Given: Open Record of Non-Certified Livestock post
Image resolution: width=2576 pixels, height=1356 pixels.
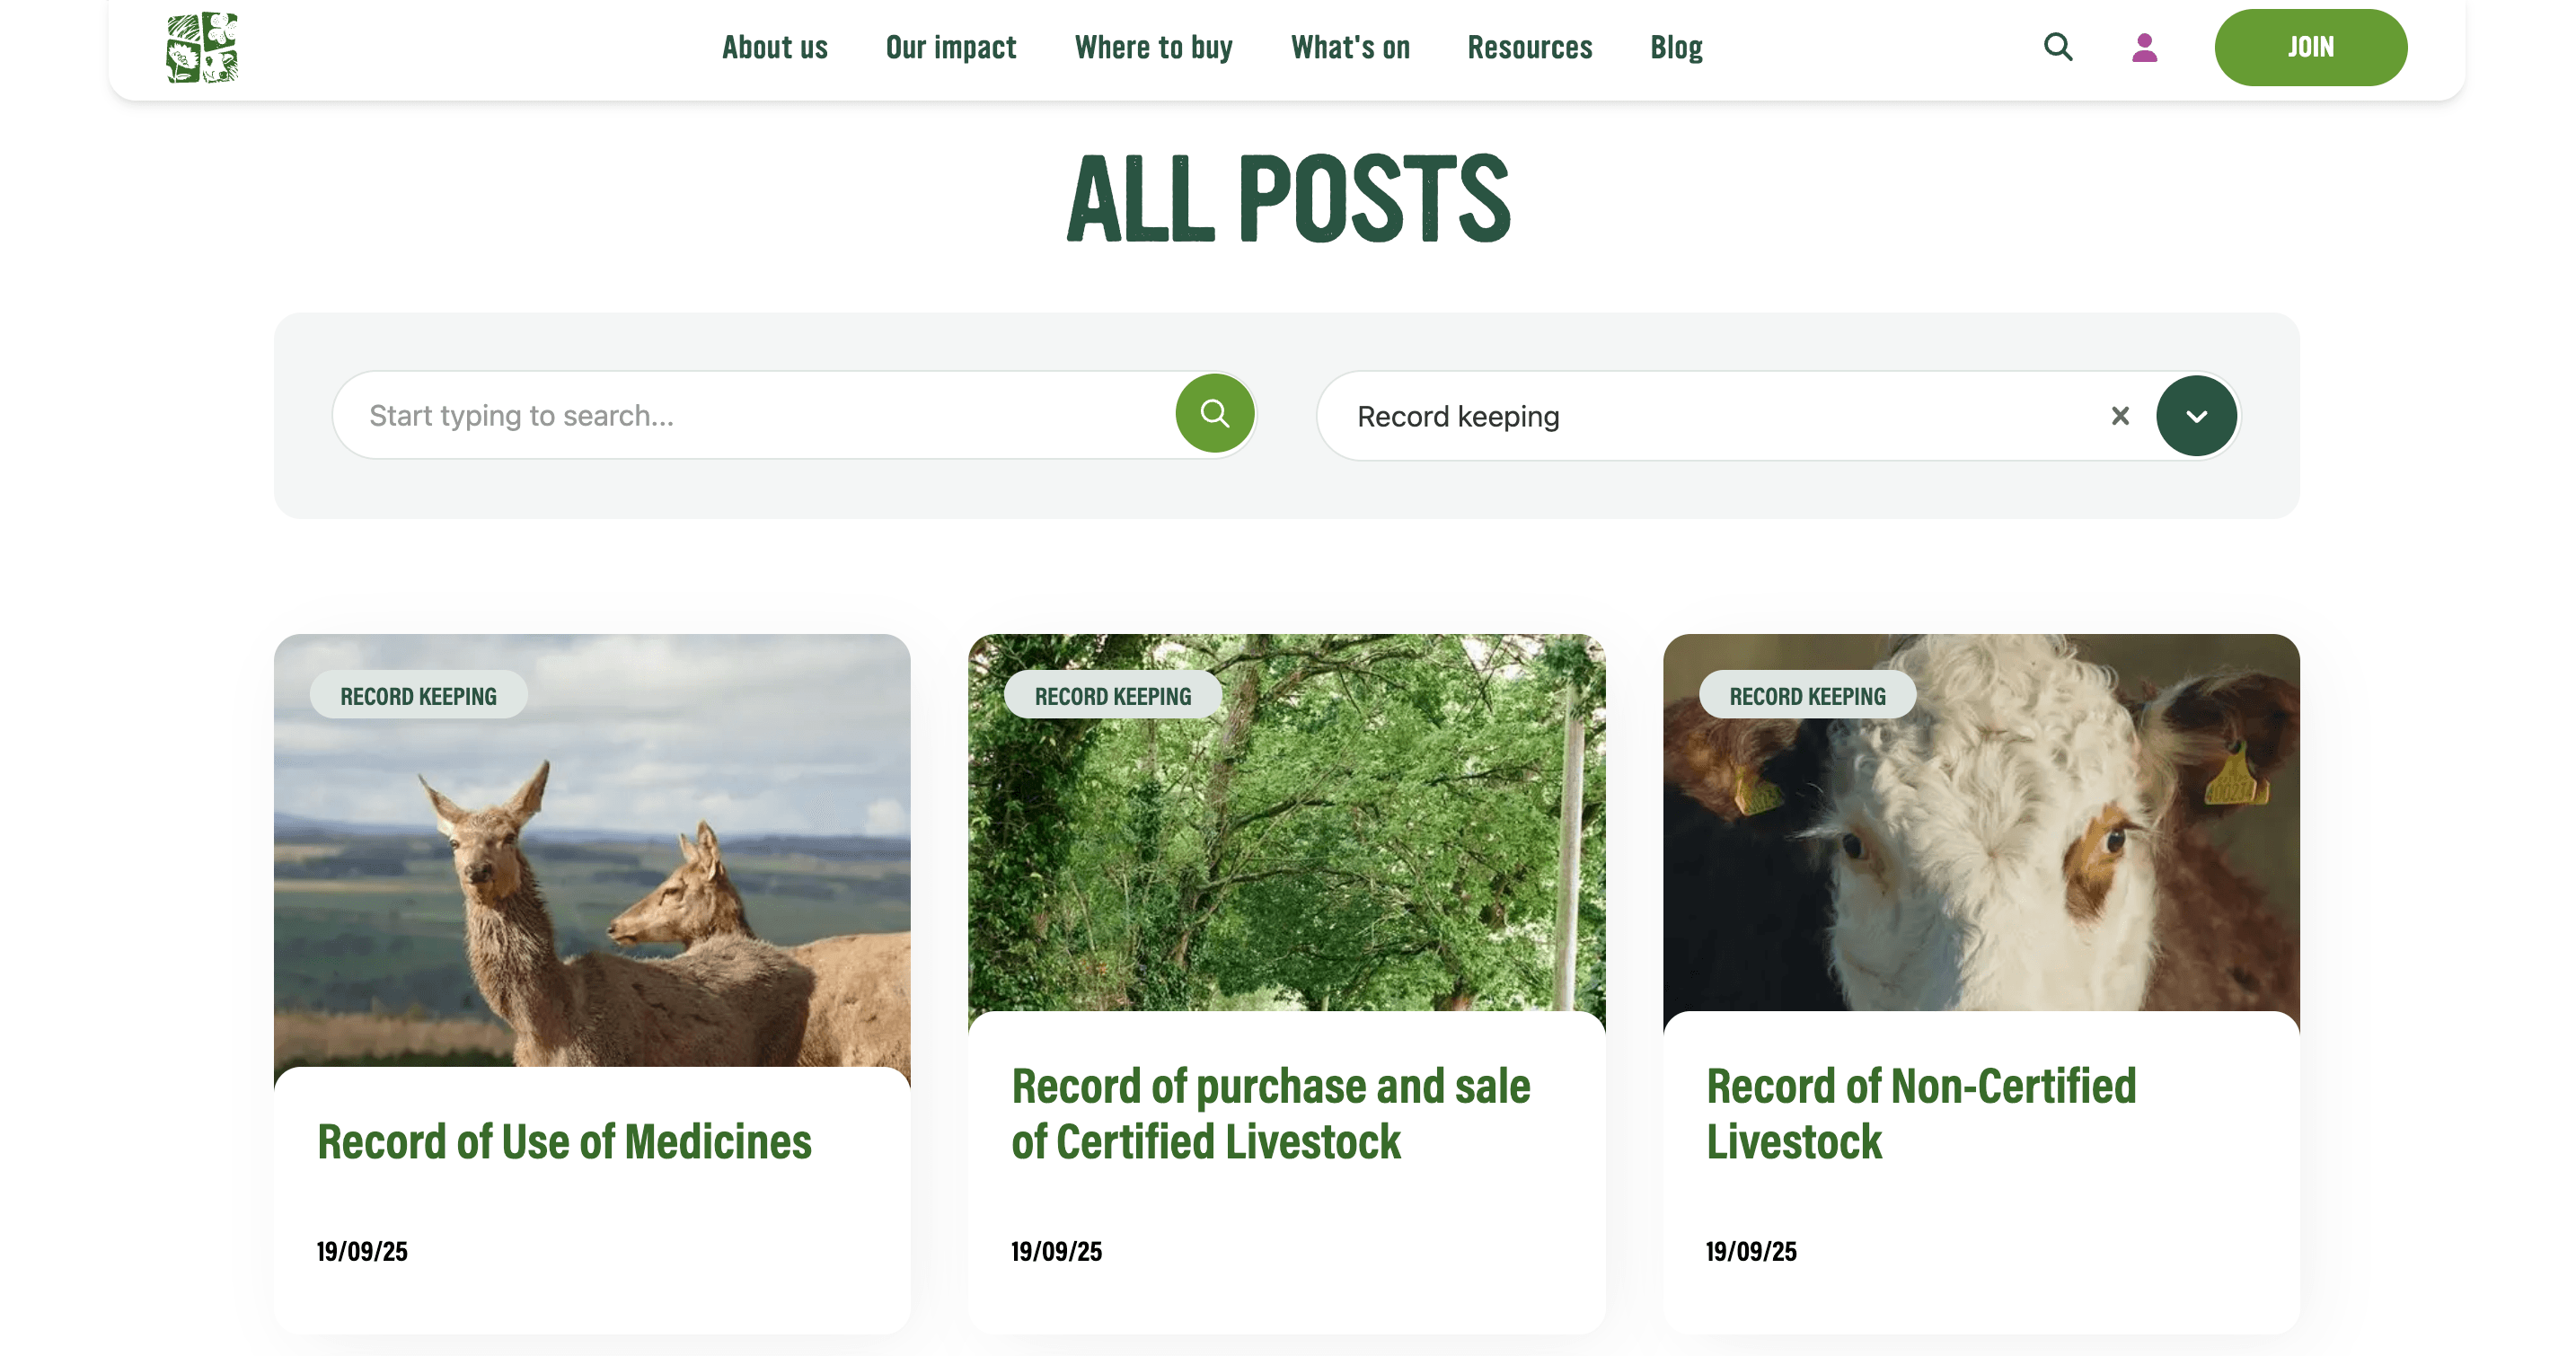Looking at the screenshot, I should [1921, 1114].
